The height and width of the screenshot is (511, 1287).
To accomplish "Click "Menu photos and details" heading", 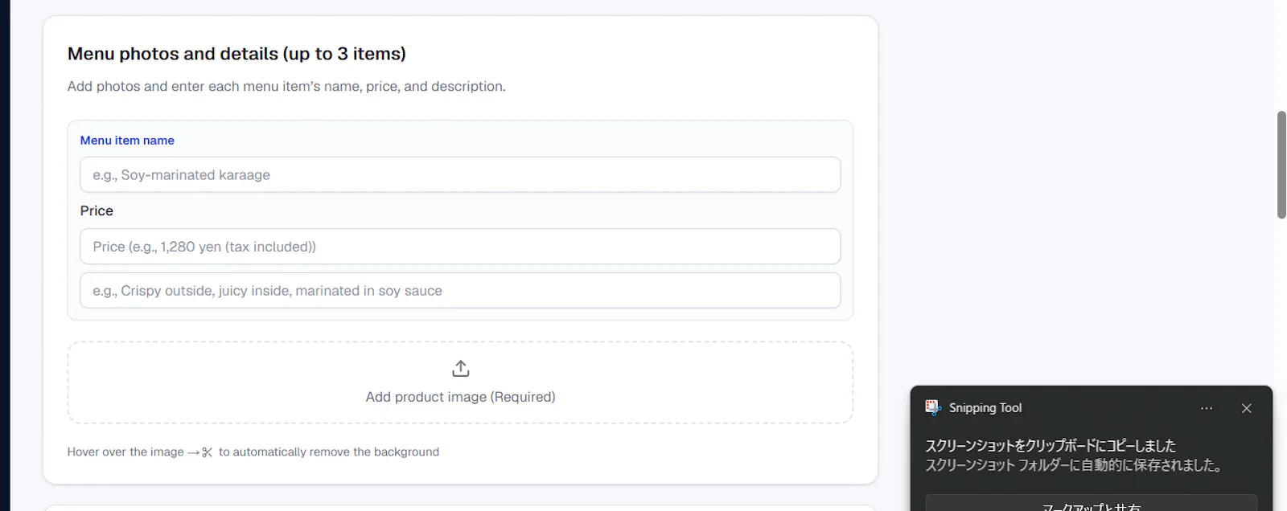I will (x=236, y=54).
